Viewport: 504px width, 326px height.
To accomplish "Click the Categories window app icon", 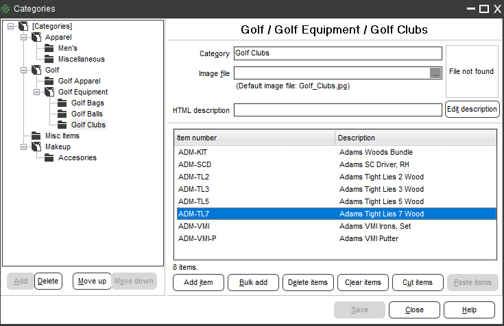I will coord(5,9).
